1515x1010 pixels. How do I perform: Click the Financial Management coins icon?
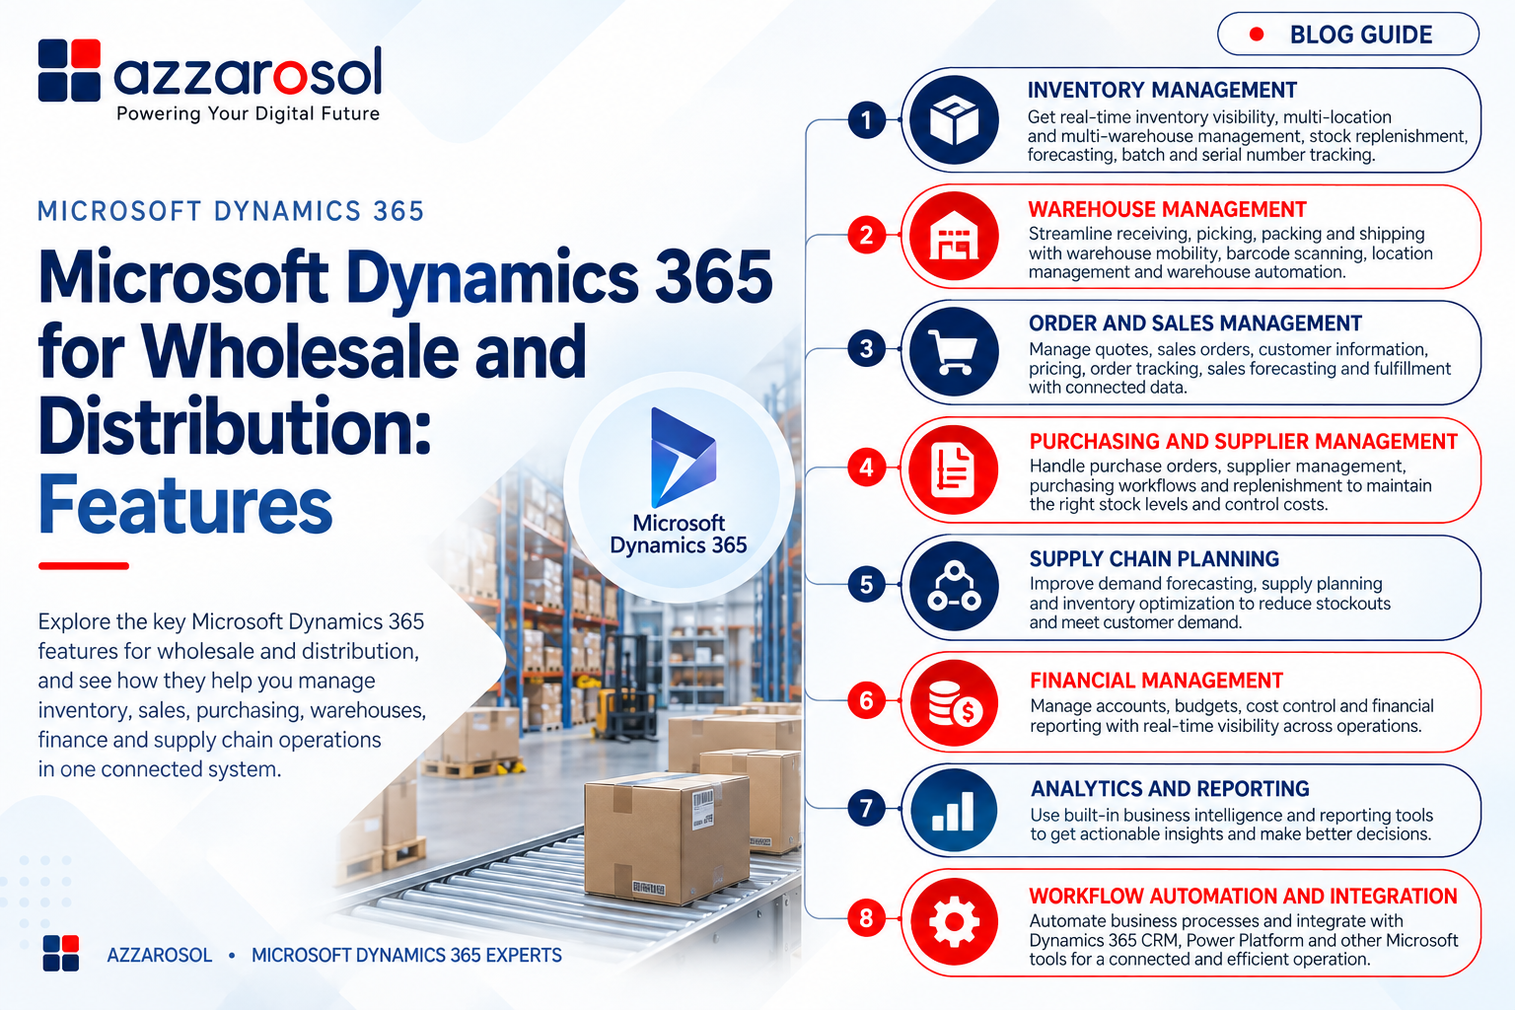(x=954, y=703)
